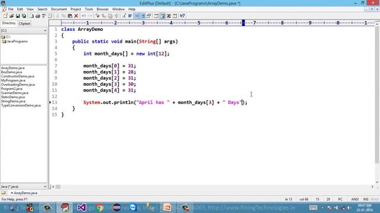Click the Print Preview page icon
Viewport: 380px width, 213px height.
(31, 16)
